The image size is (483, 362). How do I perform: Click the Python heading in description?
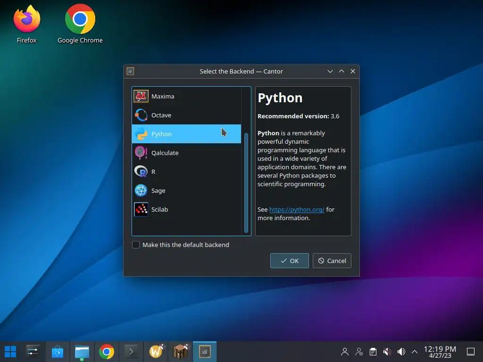280,98
